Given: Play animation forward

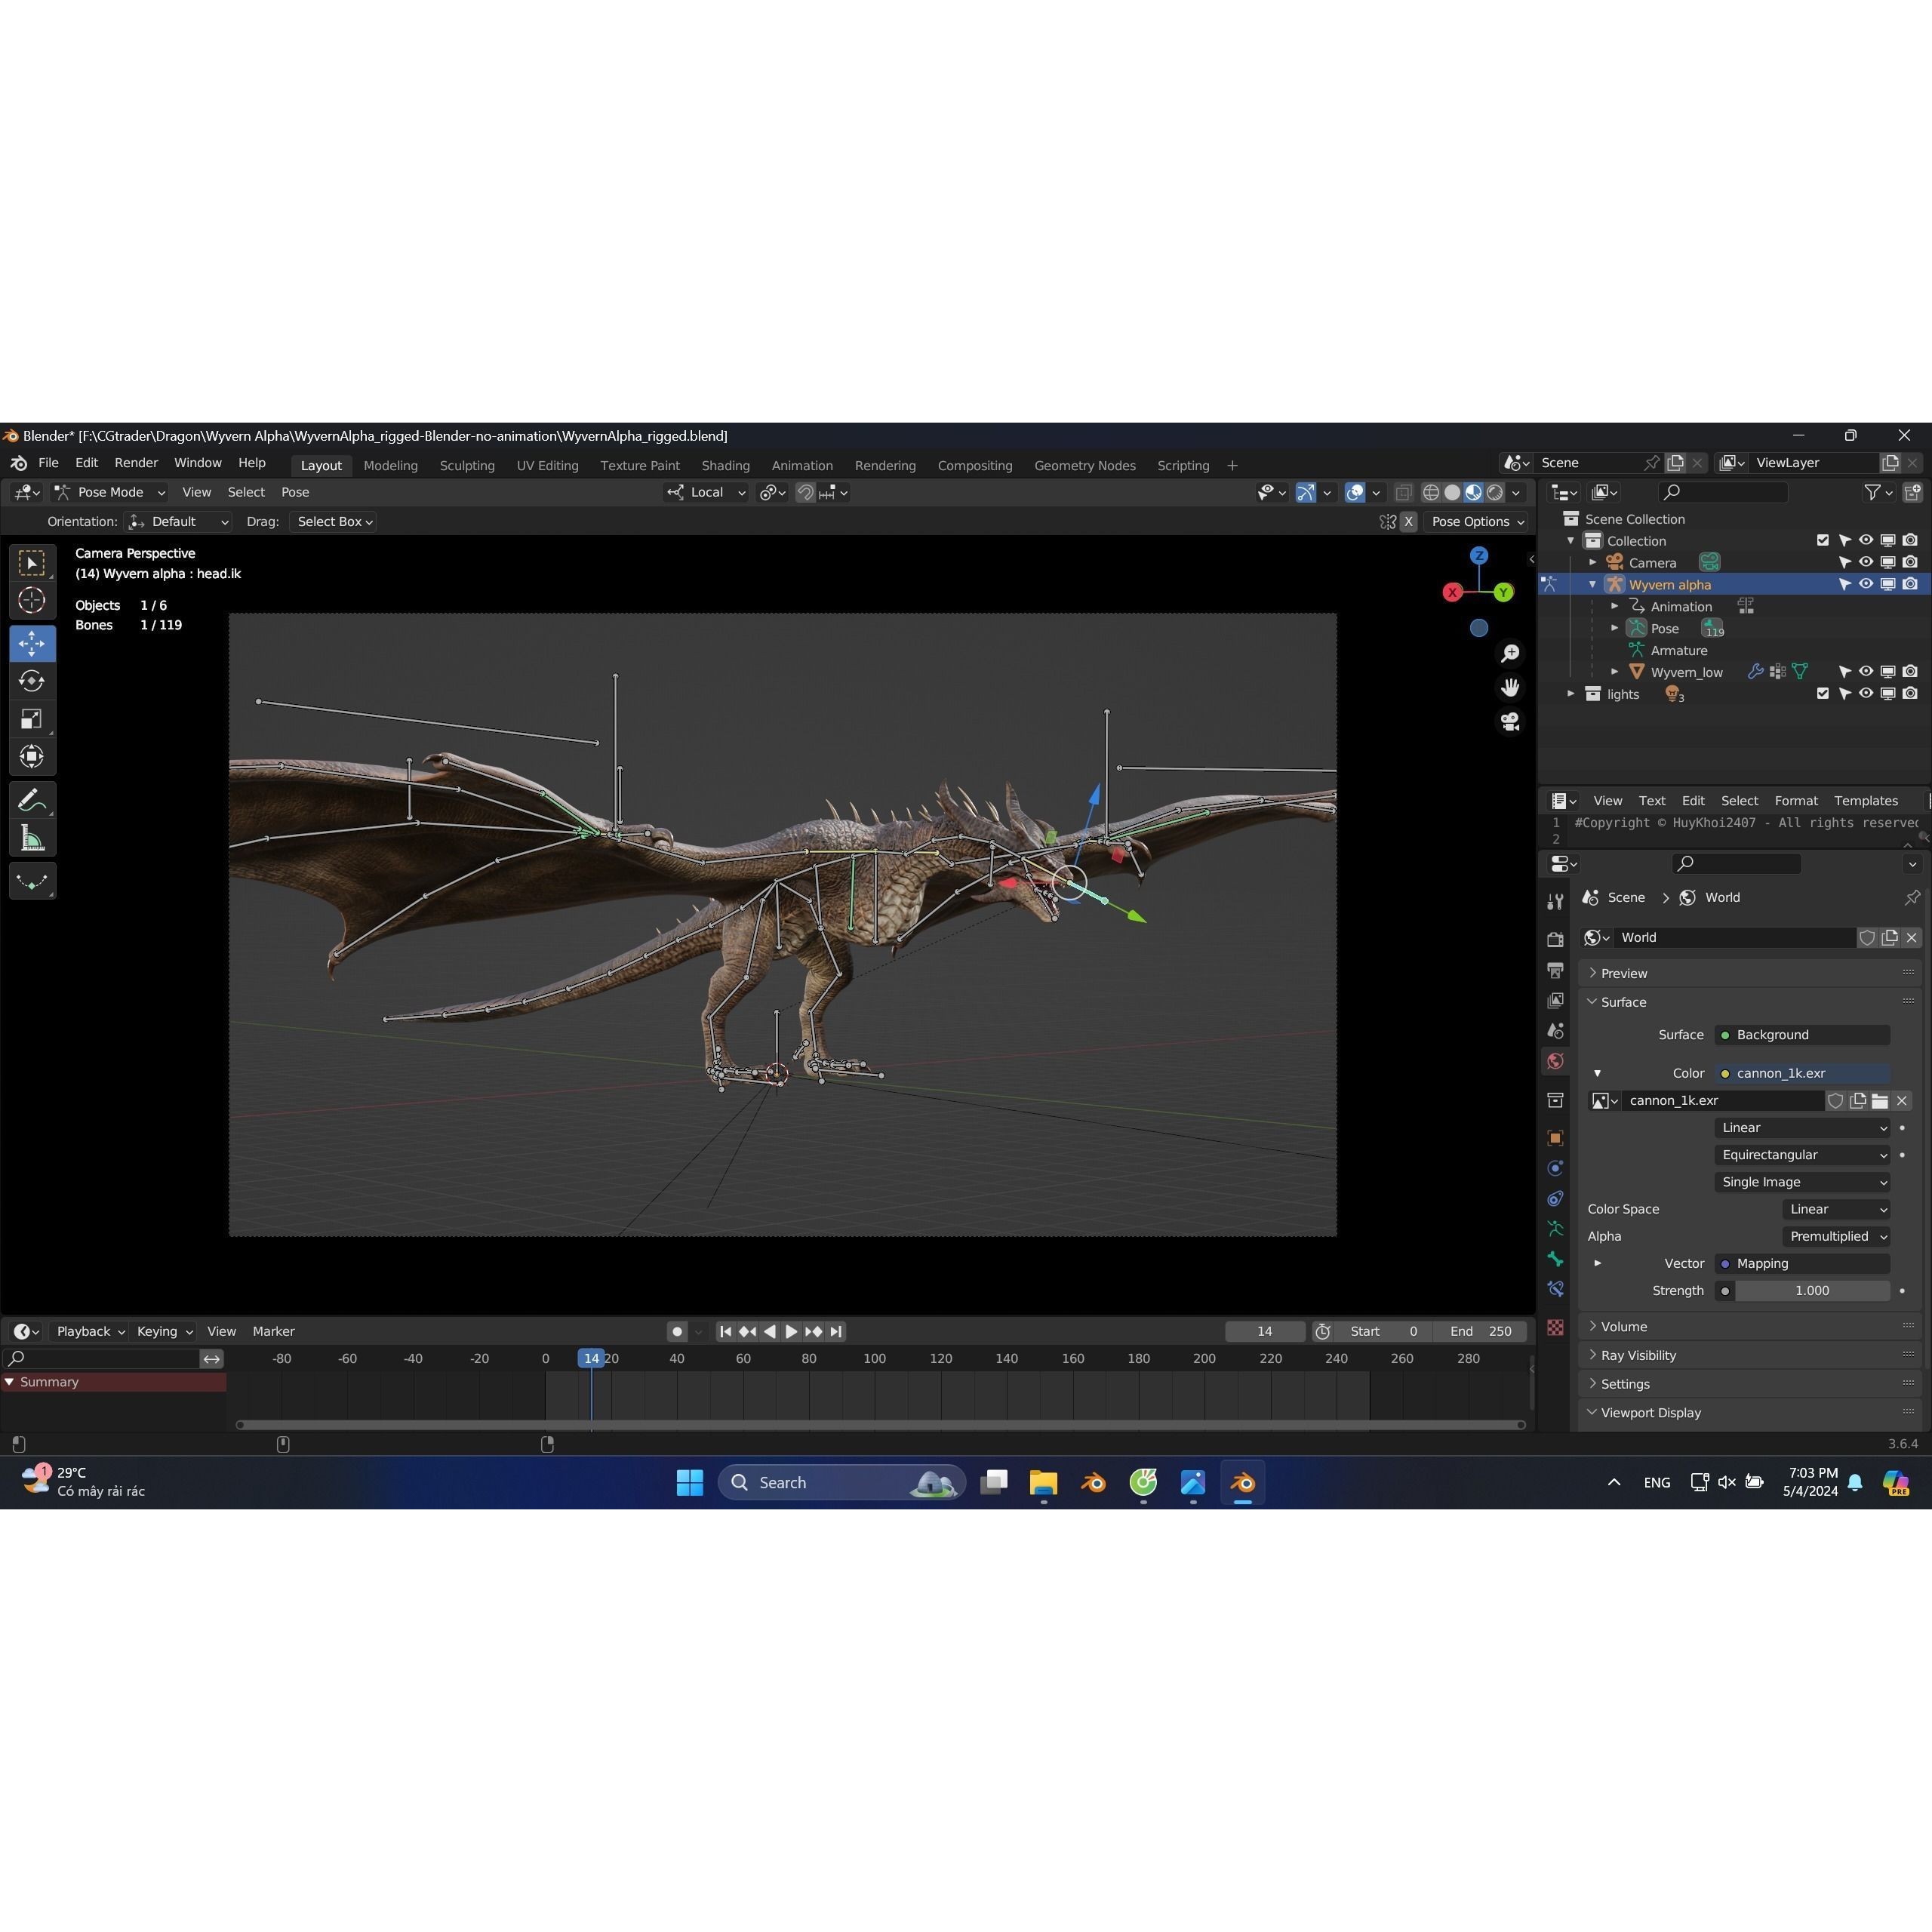Looking at the screenshot, I should [x=791, y=1331].
